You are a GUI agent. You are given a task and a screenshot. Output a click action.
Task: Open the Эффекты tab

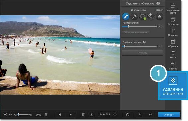(173, 22)
